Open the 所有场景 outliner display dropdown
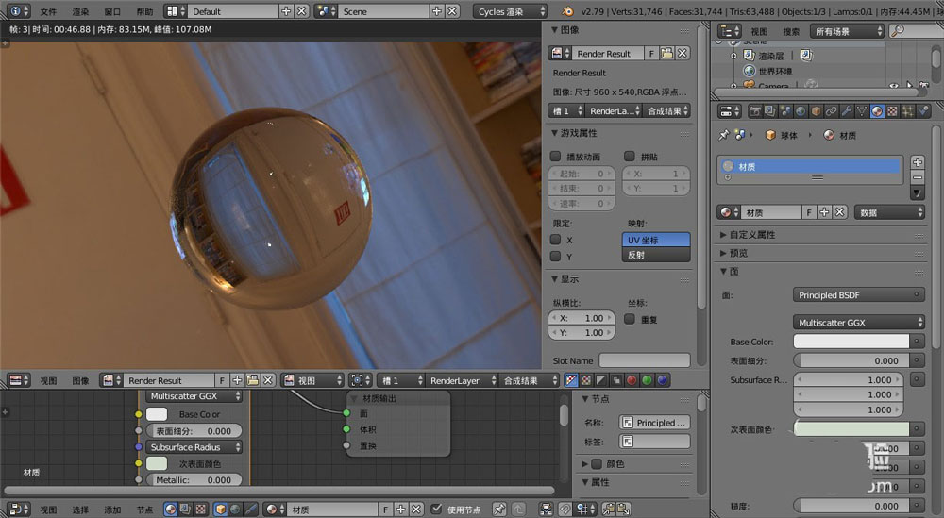This screenshot has width=944, height=518. 847,31
